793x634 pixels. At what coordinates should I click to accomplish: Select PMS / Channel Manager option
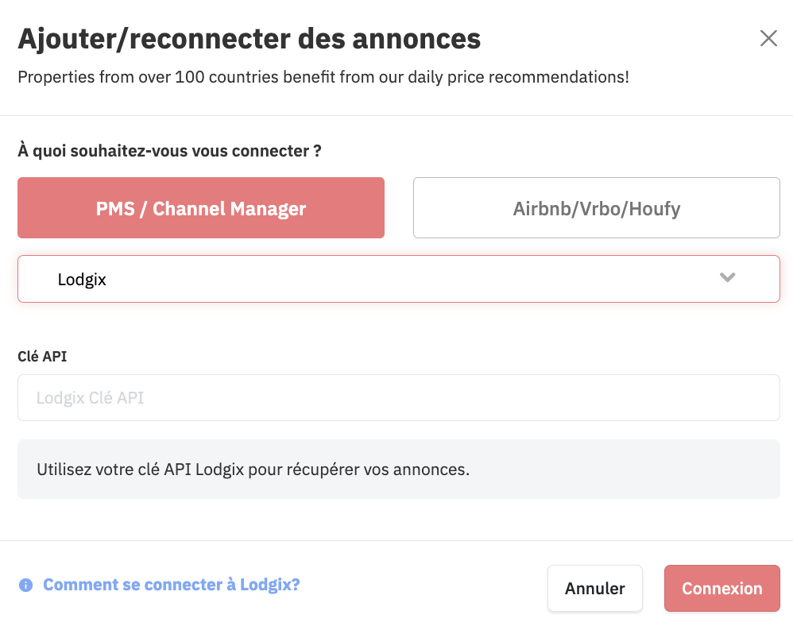pos(201,208)
